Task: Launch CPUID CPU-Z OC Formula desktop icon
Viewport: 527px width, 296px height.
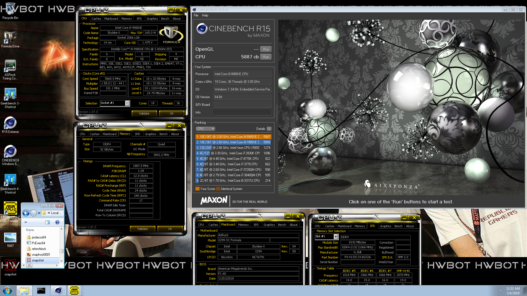Action: (x=10, y=212)
